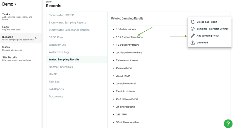233x128 pixels.
Task: Open the green help question mark button
Action: pos(228,123)
